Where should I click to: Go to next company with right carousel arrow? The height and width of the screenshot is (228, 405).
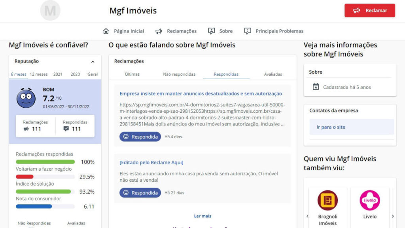coord(393,216)
